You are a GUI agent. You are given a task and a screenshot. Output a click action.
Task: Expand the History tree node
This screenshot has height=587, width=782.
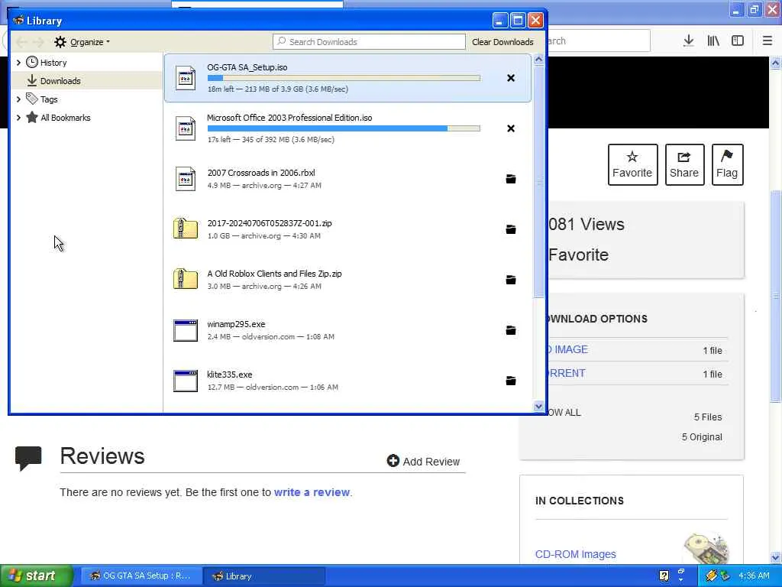tap(18, 63)
